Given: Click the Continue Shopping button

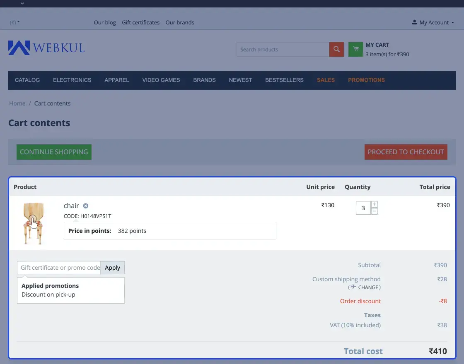Looking at the screenshot, I should click(54, 152).
